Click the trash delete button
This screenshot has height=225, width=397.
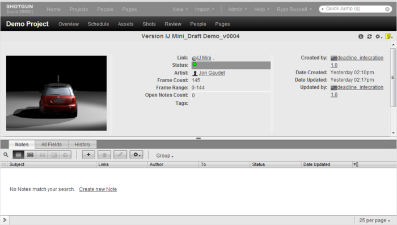tap(104, 155)
